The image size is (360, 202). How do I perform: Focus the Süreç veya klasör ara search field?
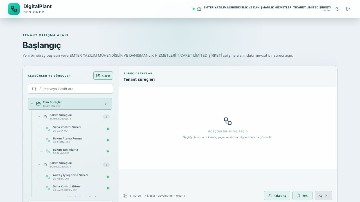pos(70,89)
